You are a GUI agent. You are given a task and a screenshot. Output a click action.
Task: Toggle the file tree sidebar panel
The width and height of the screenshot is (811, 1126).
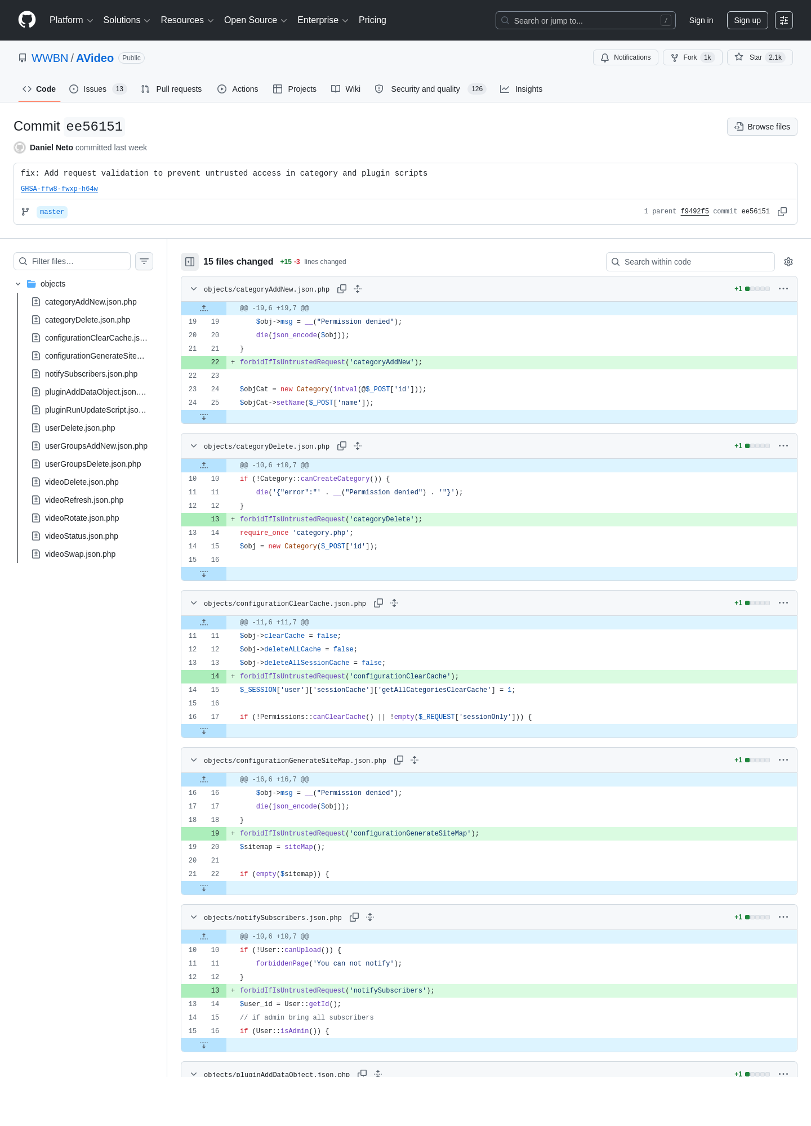tap(190, 262)
